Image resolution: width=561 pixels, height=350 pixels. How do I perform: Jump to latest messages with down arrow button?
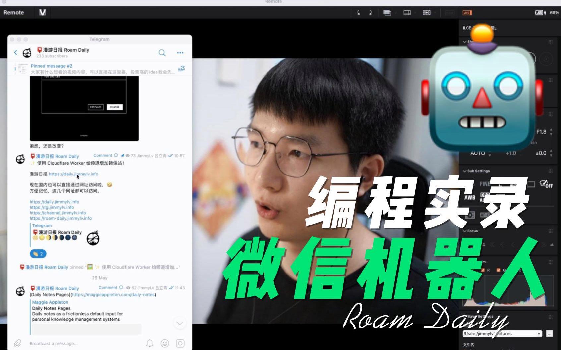click(x=180, y=323)
